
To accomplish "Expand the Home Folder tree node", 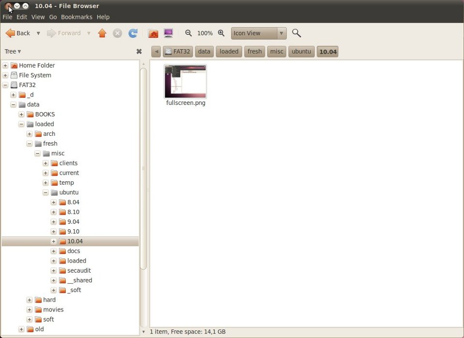I will tap(5, 65).
